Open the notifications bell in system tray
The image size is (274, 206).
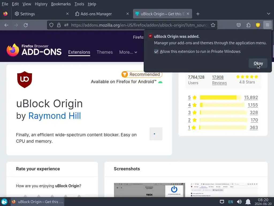tap(248, 202)
